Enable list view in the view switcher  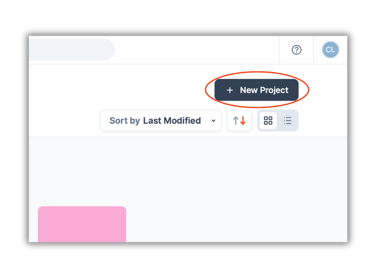point(288,121)
